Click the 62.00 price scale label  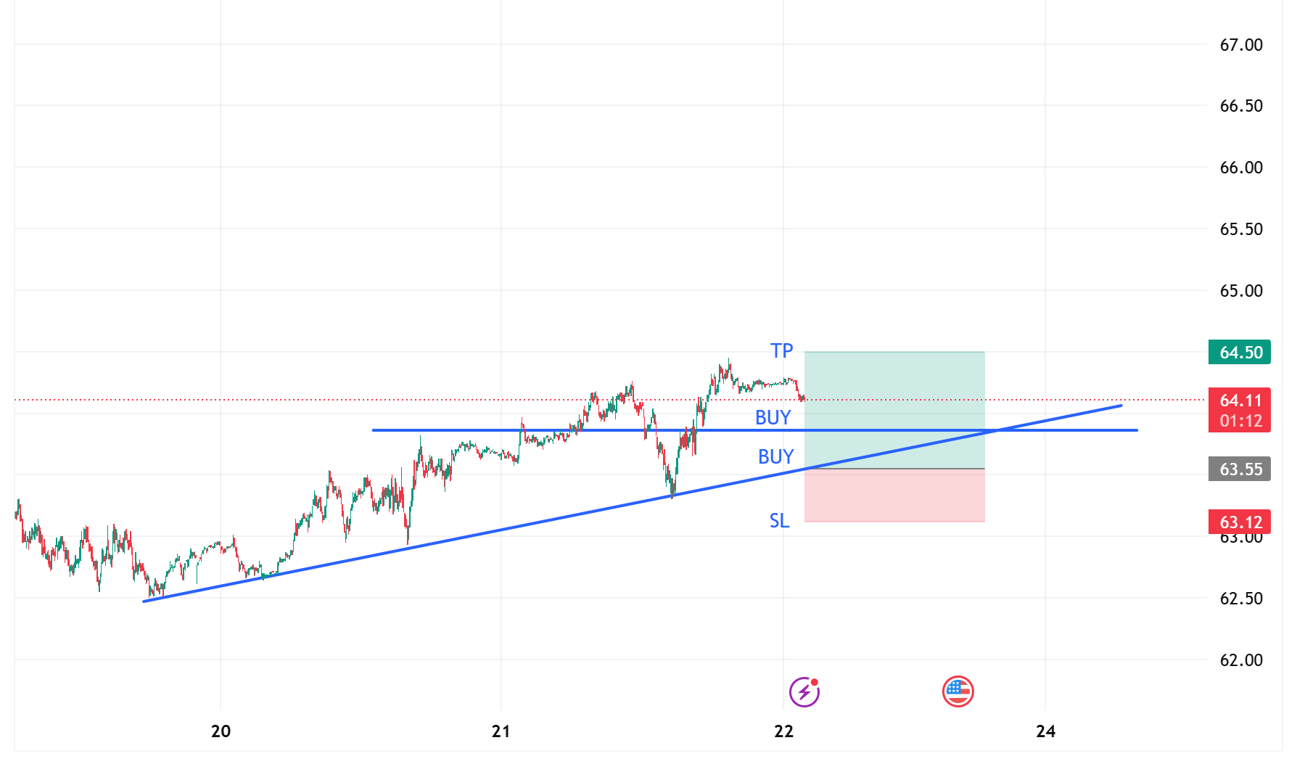1241,660
